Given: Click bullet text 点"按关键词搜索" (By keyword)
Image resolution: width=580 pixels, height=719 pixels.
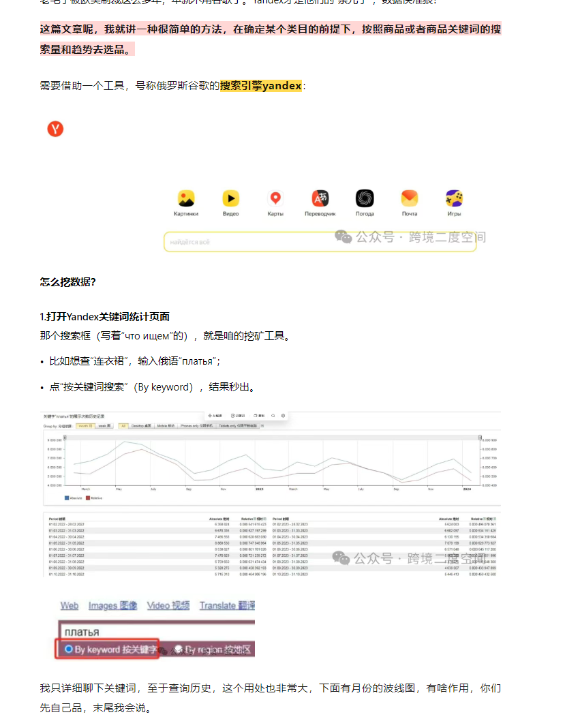Looking at the screenshot, I should [152, 387].
